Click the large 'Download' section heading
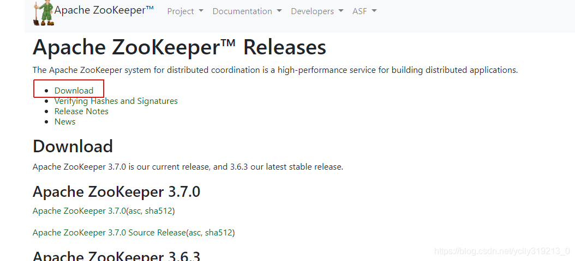 [x=73, y=146]
